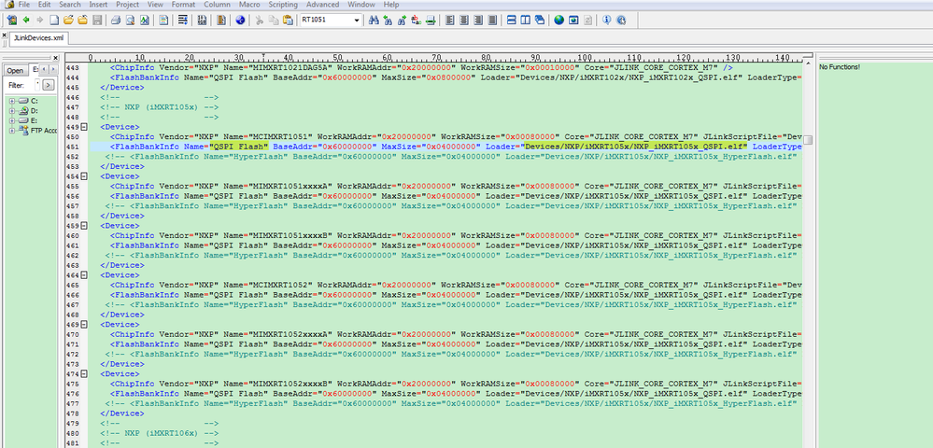Open the Project menu

click(x=127, y=4)
